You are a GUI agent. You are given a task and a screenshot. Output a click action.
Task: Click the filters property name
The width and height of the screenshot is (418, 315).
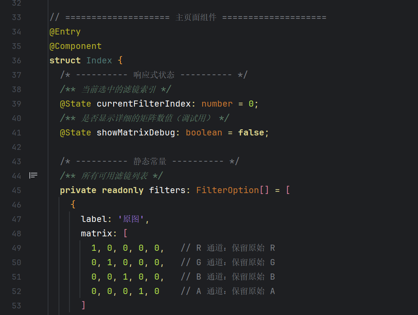pos(167,190)
